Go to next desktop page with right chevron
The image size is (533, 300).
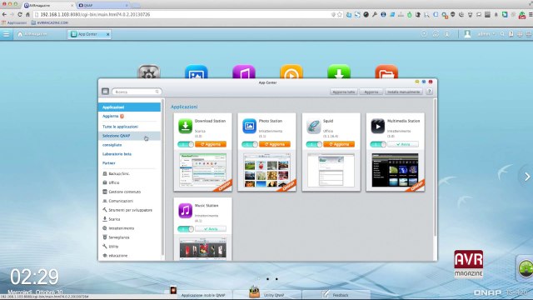pyautogui.click(x=527, y=177)
